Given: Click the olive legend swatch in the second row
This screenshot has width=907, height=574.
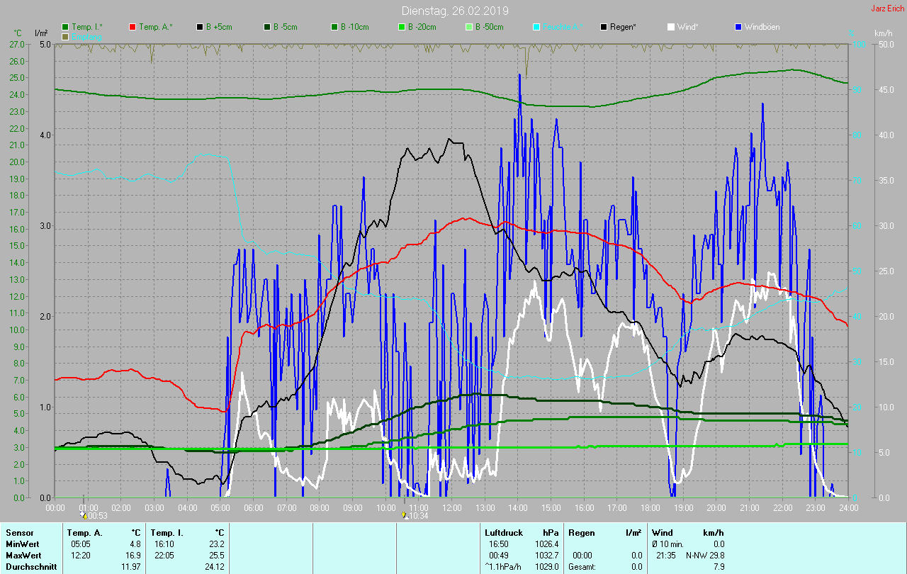Looking at the screenshot, I should click(x=66, y=36).
